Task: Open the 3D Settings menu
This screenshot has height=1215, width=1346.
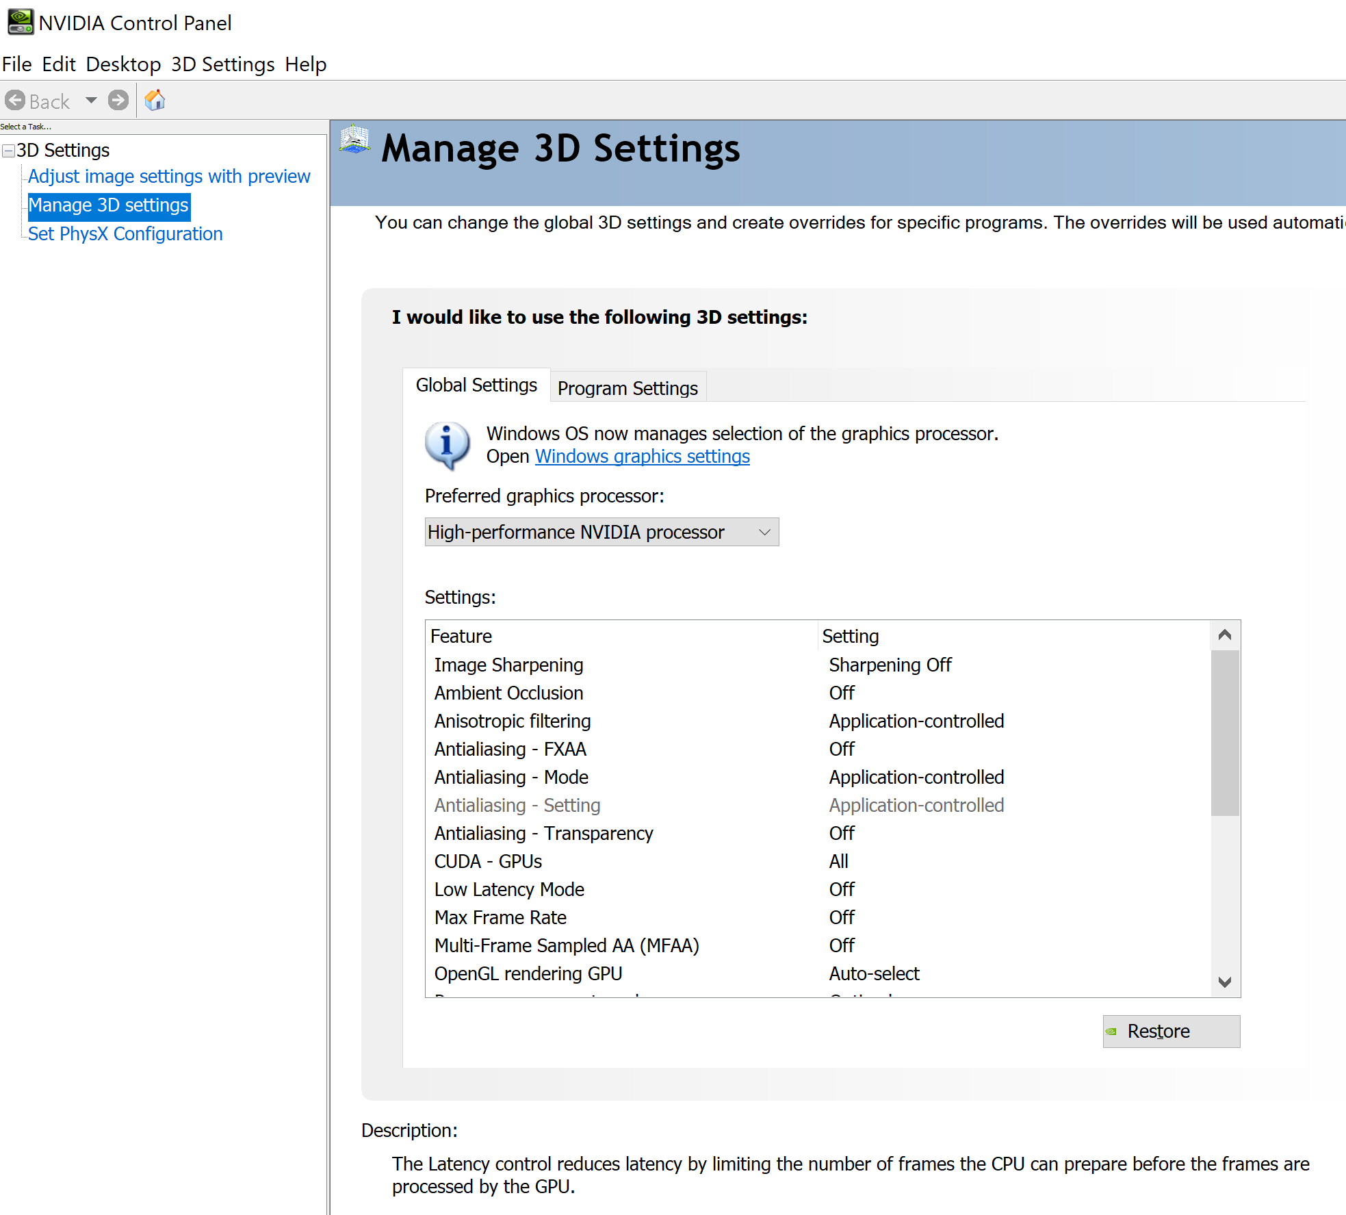Action: (x=223, y=64)
